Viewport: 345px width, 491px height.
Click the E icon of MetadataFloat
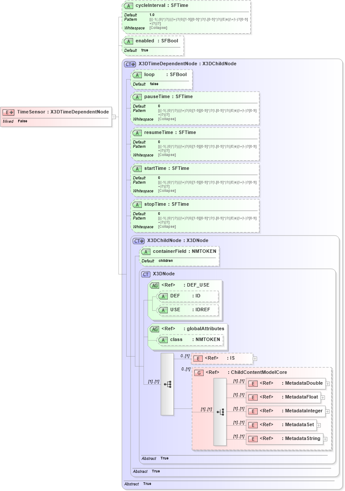[253, 397]
